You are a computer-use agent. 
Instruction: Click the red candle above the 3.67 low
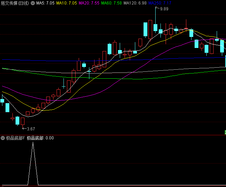(23, 121)
